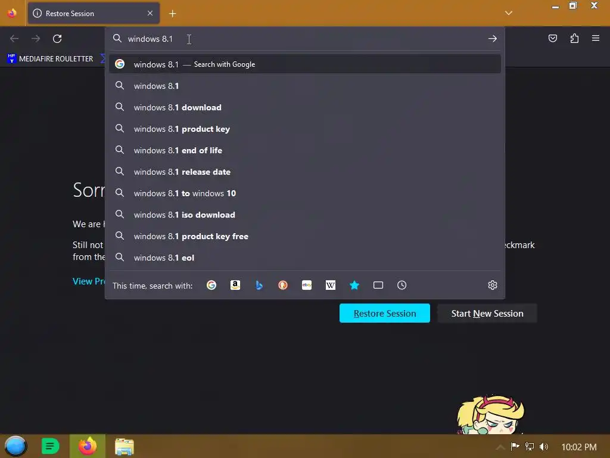Image resolution: width=610 pixels, height=458 pixels.
Task: Expand the list all tabs chevron
Action: tap(509, 13)
